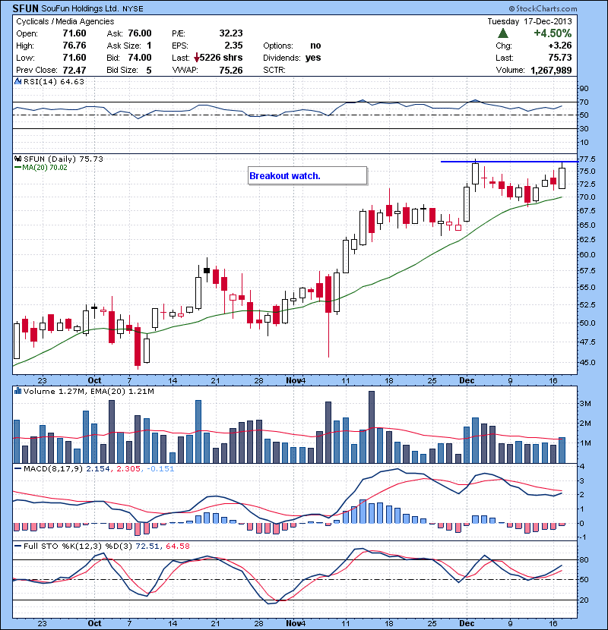Viewport: 608px width, 630px height.
Task: Click the candlestick icon beside SFUN (Daily)
Action: click(17, 159)
